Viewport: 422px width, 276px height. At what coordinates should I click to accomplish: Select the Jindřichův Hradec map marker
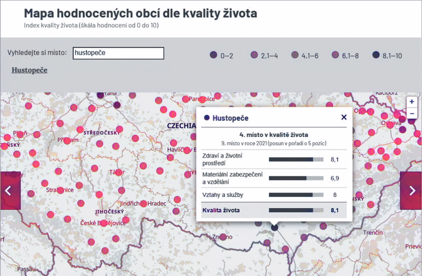(142, 204)
